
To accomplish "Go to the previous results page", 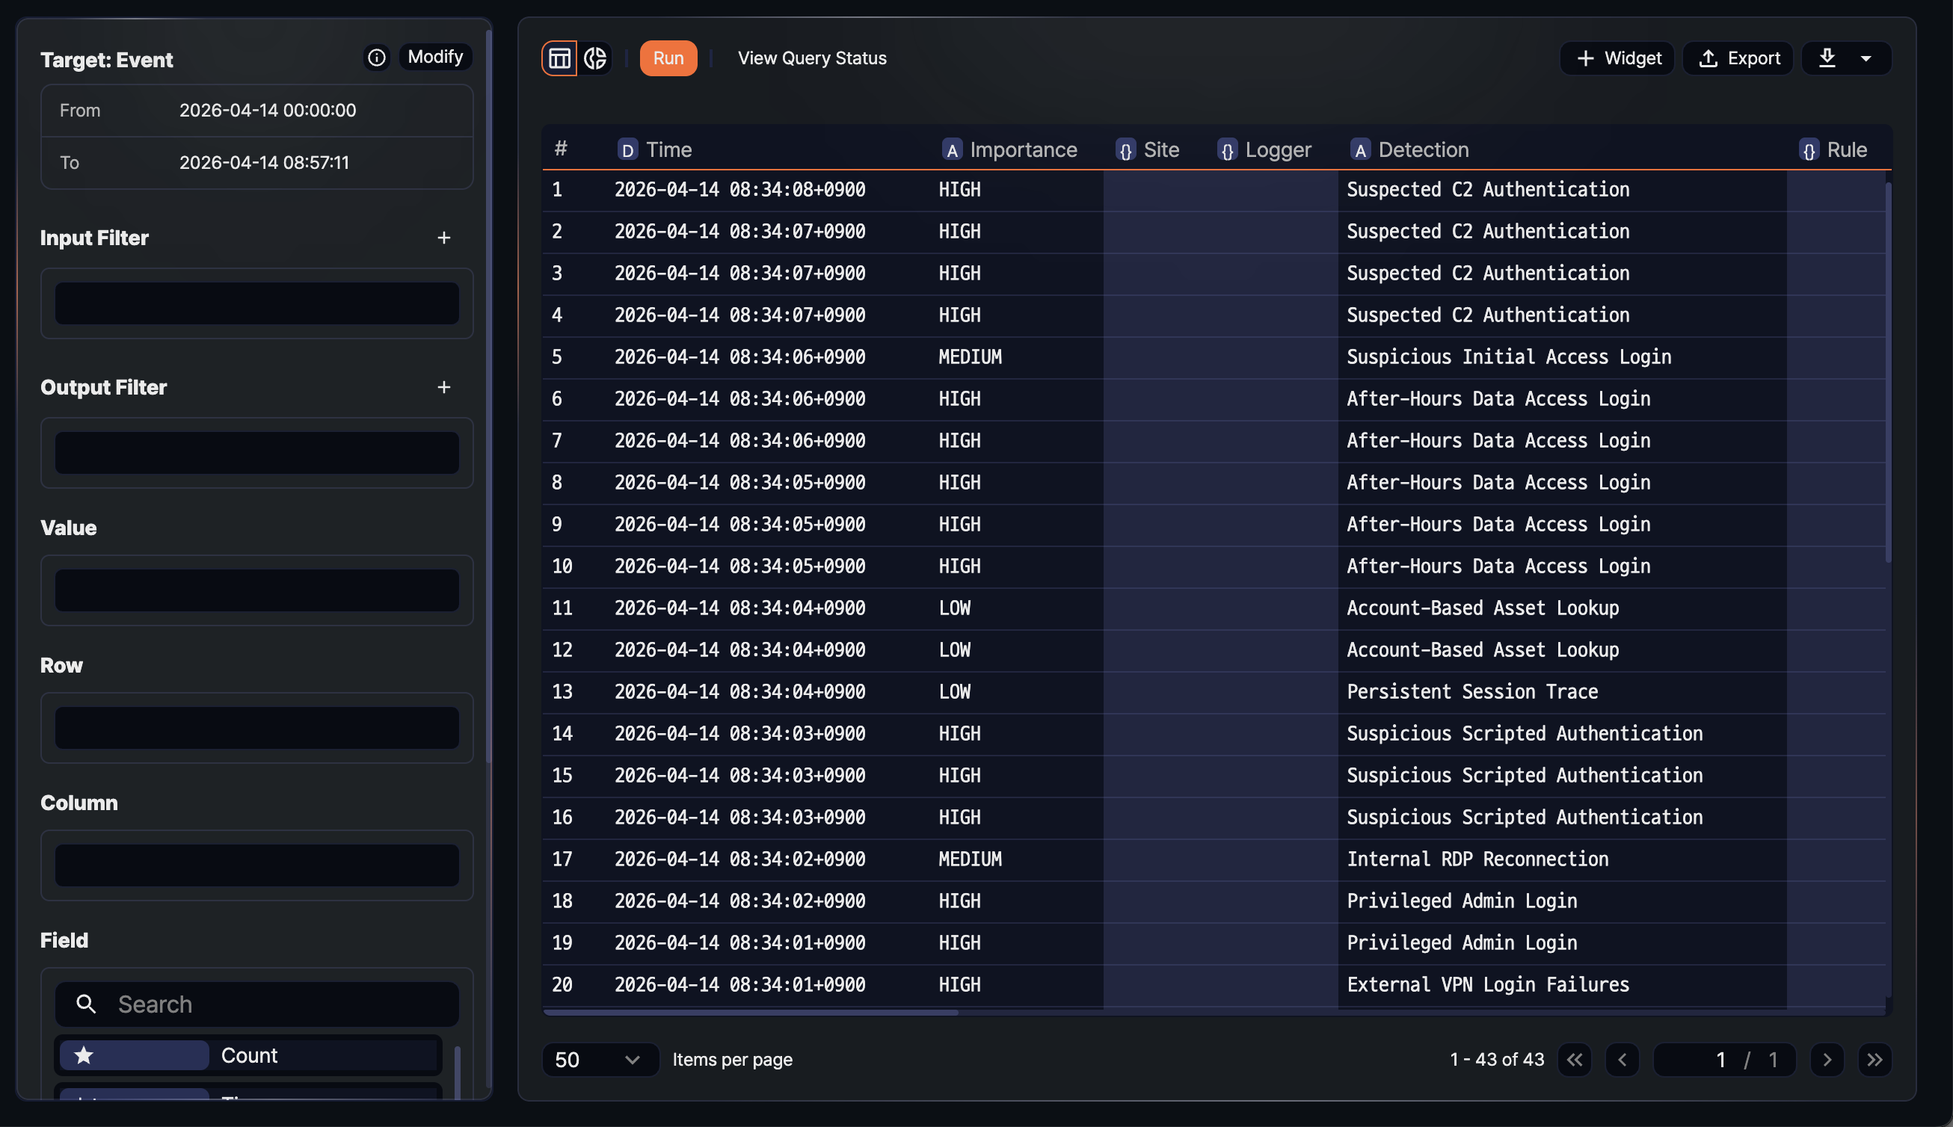I will point(1623,1060).
